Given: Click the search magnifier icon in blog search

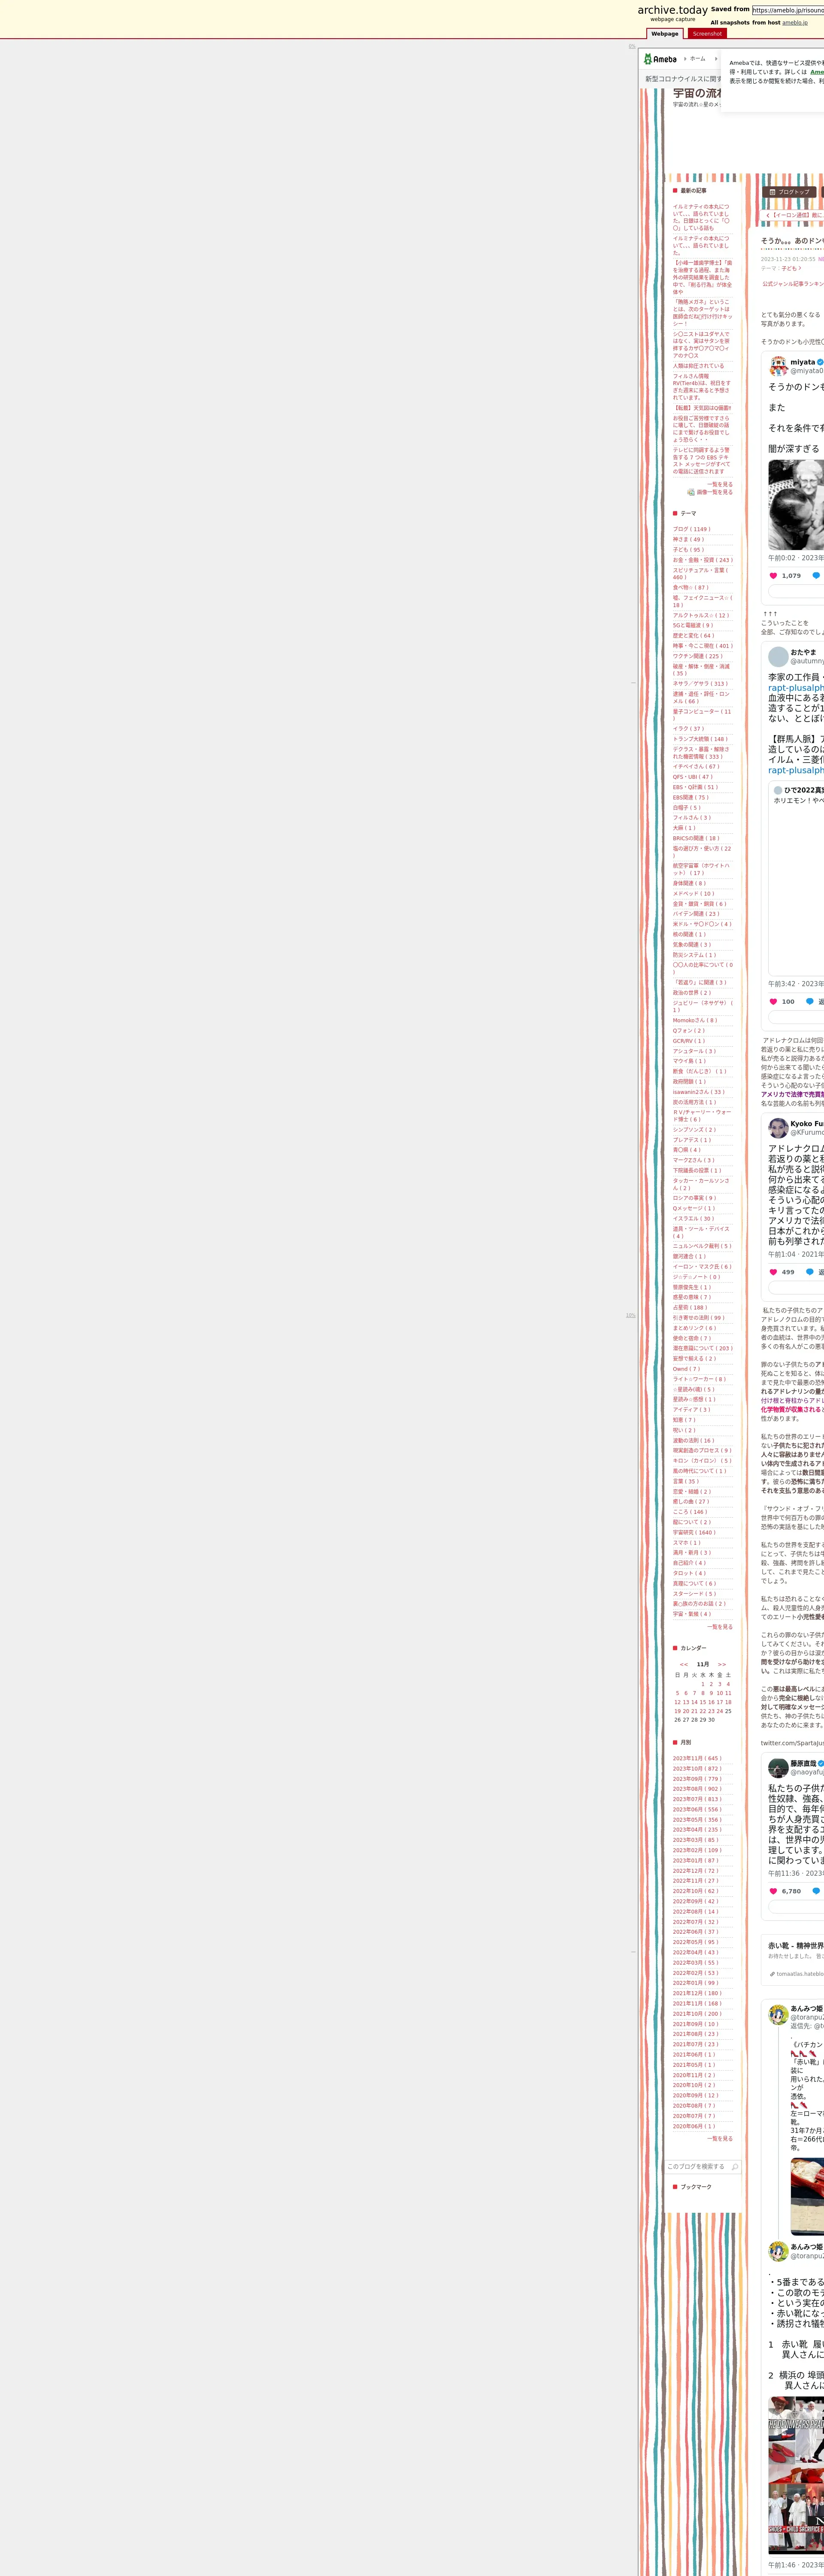Looking at the screenshot, I should coord(735,2167).
